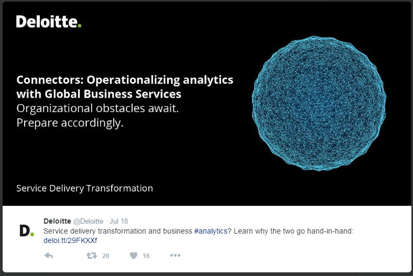Click the Deloitte logo in the banner image
The image size is (413, 276).
pos(49,21)
